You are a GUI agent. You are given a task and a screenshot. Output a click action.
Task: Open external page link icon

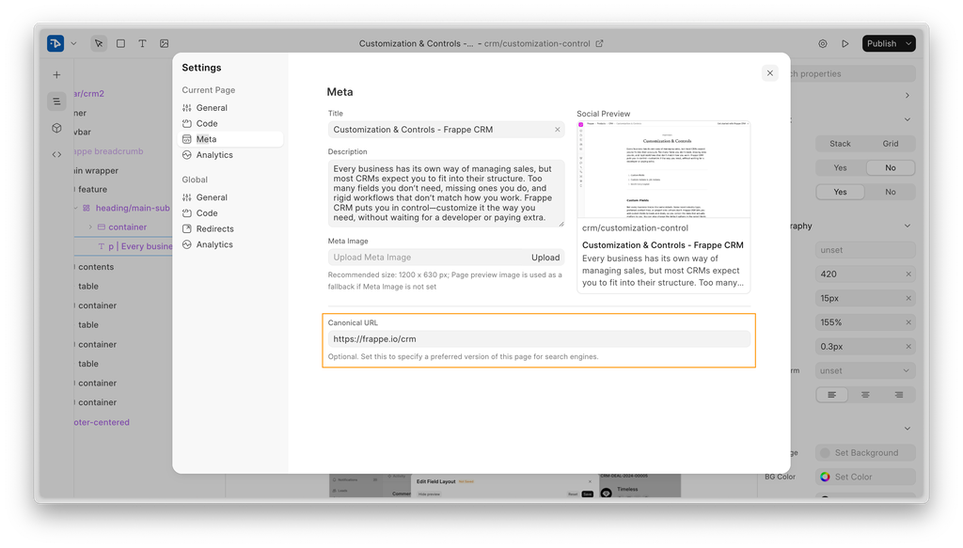(599, 43)
